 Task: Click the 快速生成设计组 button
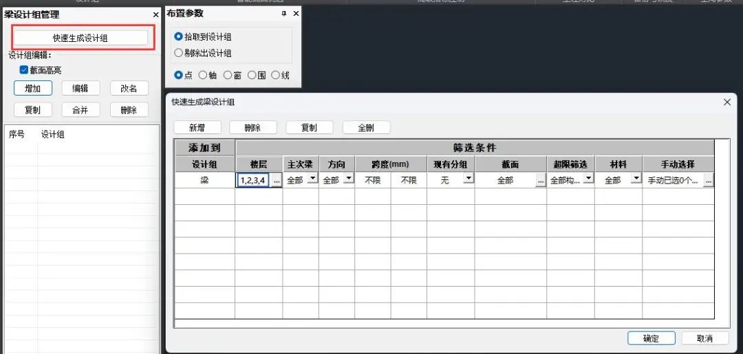pos(80,38)
